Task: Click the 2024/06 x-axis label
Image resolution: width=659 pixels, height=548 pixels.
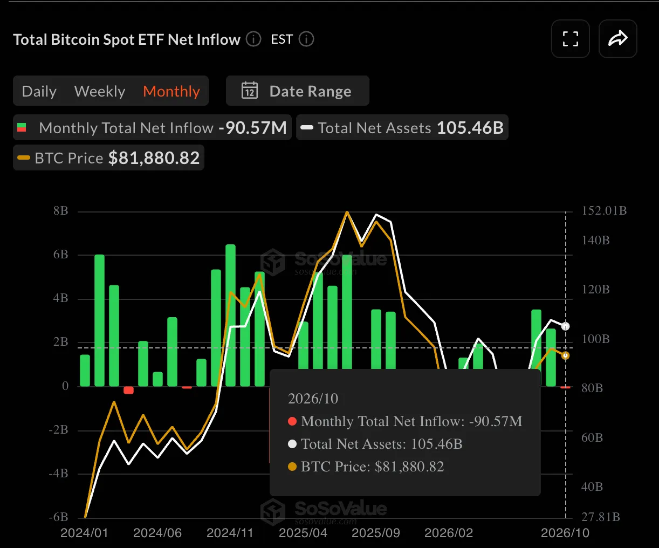Action: [157, 533]
